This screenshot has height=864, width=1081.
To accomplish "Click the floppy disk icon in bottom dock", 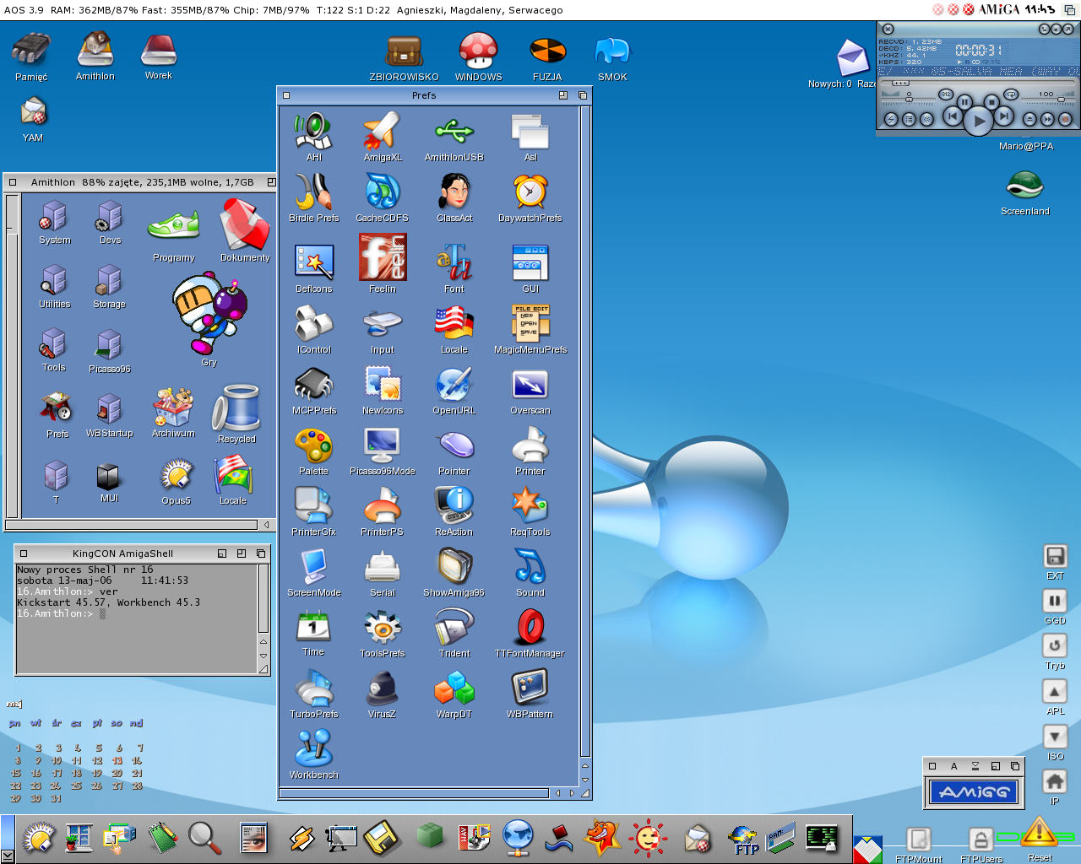I will click(381, 838).
